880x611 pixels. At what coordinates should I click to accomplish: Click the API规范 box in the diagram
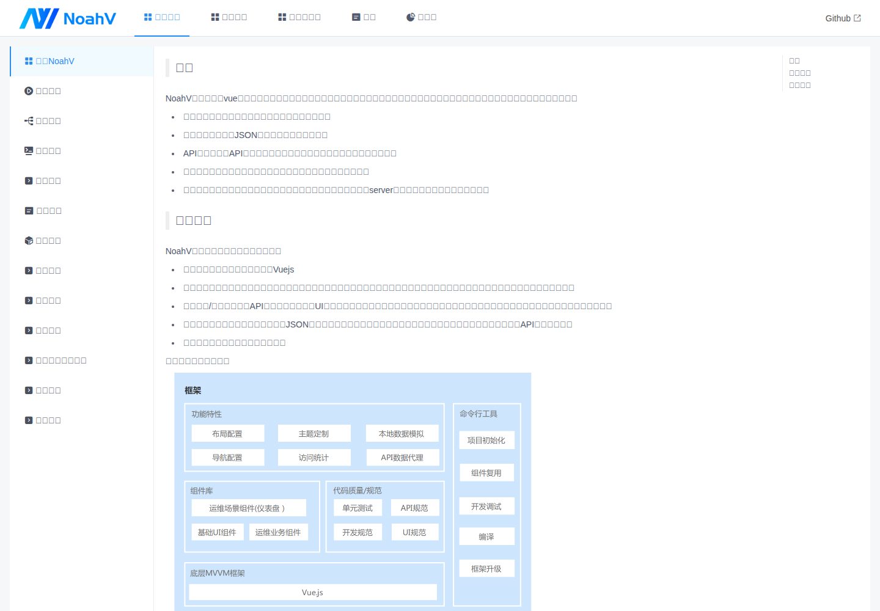(414, 508)
